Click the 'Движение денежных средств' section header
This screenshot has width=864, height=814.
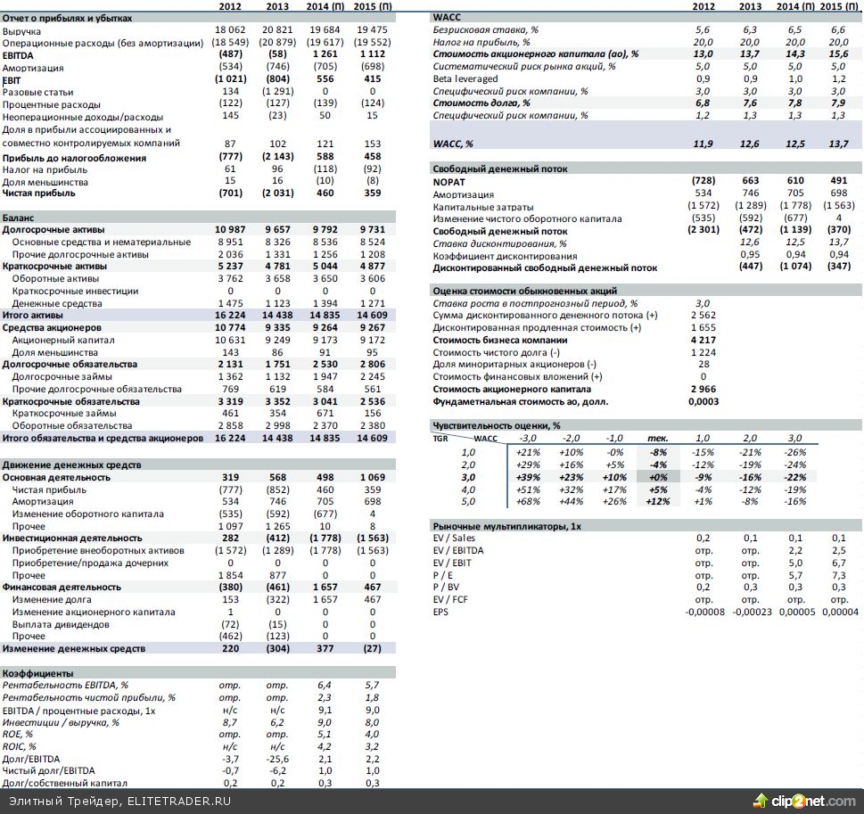[71, 465]
